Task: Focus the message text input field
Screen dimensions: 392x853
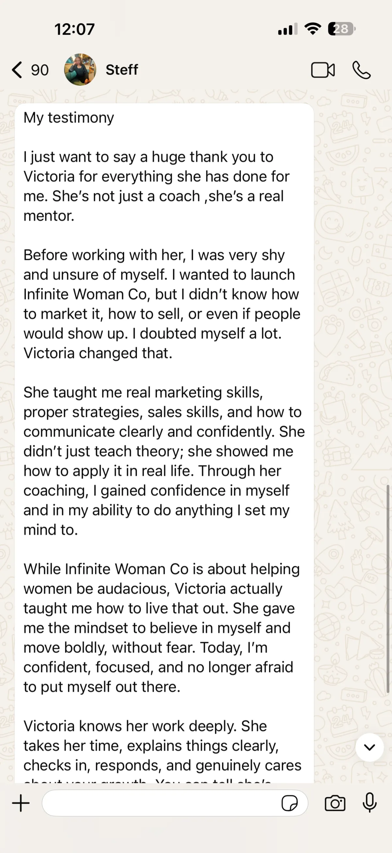Action: tap(159, 803)
